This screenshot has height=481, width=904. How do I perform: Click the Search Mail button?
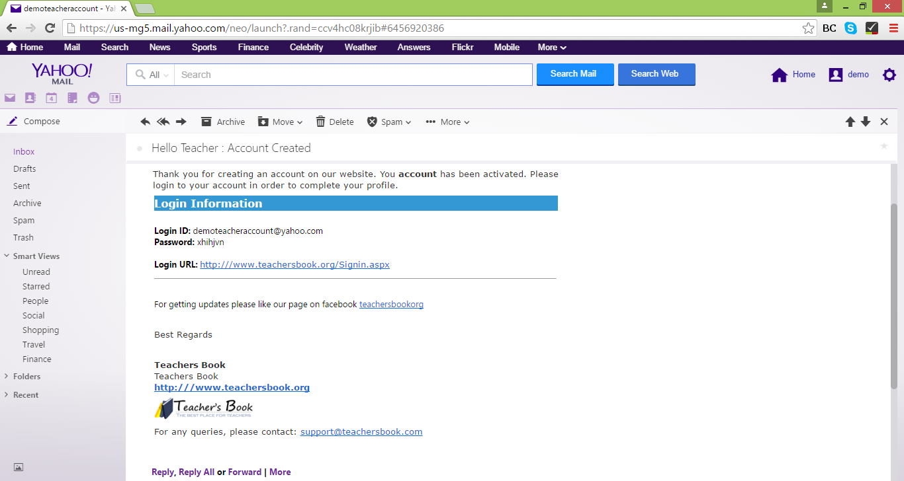575,74
